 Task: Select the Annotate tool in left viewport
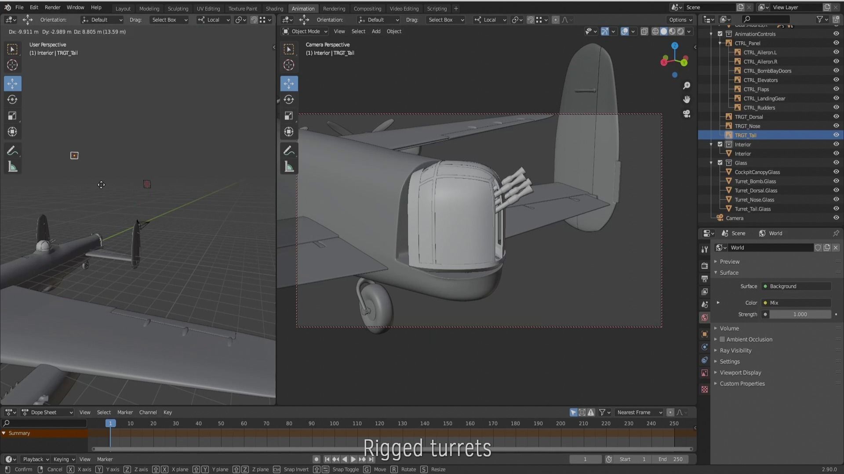pyautogui.click(x=12, y=151)
